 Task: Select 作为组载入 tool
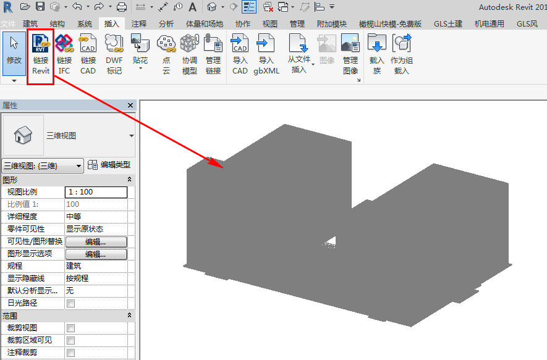point(402,55)
